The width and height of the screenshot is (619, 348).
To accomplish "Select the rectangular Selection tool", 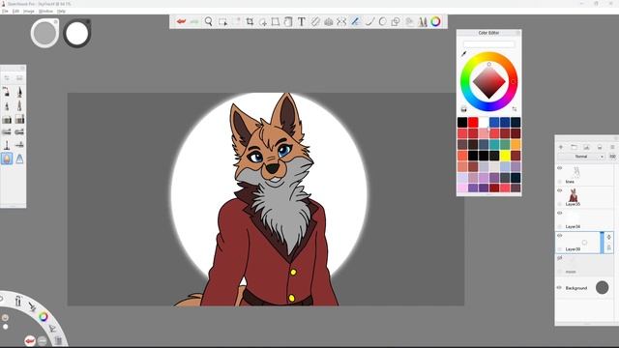I will coord(223,21).
